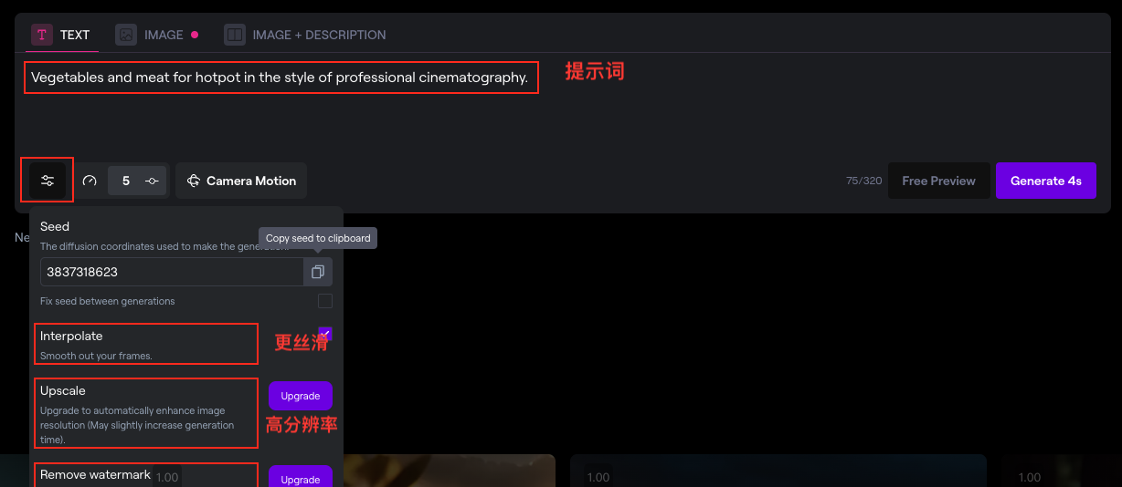
Task: Click the motion slider knob icon
Action: [153, 181]
